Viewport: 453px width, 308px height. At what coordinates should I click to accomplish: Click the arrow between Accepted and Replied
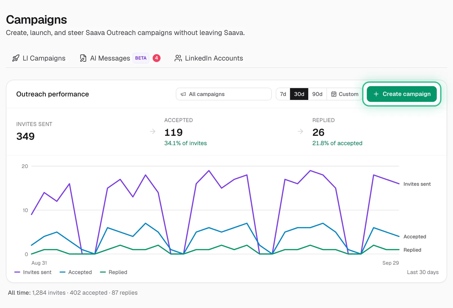click(300, 131)
